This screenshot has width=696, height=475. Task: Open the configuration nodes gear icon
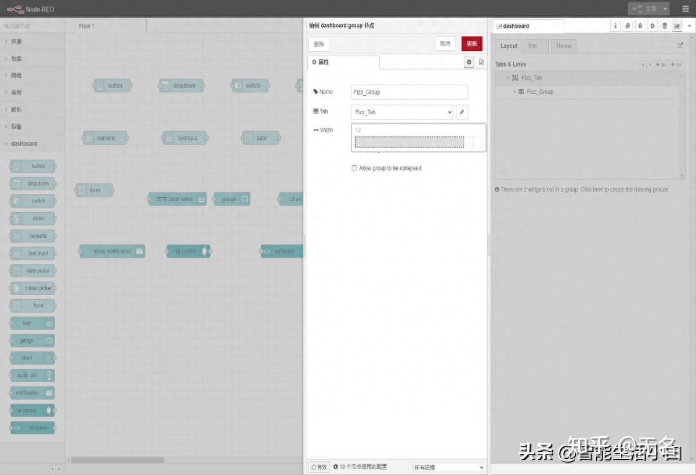[x=652, y=26]
